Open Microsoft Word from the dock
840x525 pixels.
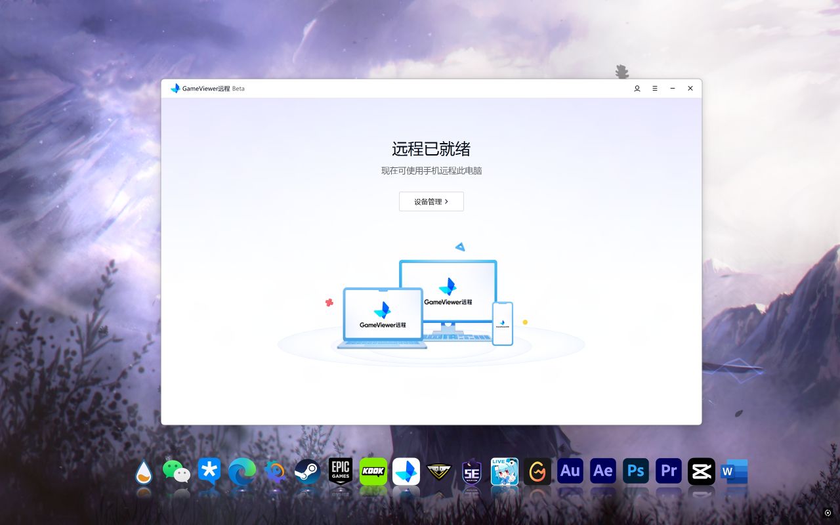pos(734,472)
